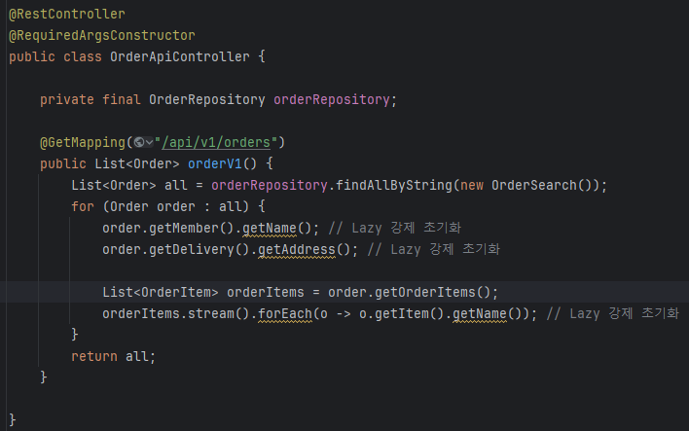Click the 'for' keyword of the loop

pyautogui.click(x=83, y=206)
